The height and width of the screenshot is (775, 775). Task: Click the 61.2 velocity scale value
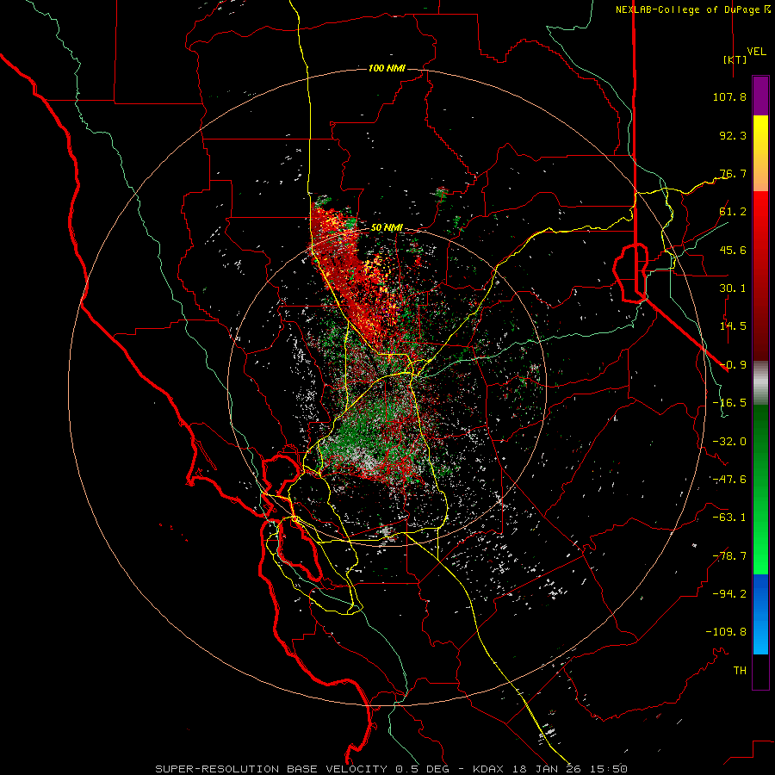pos(733,212)
